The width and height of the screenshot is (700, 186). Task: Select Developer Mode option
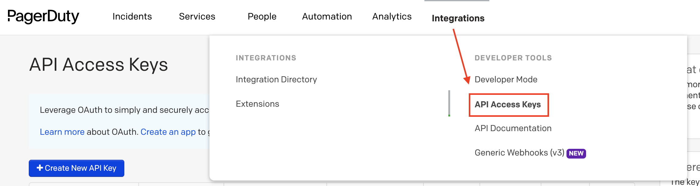pos(506,80)
